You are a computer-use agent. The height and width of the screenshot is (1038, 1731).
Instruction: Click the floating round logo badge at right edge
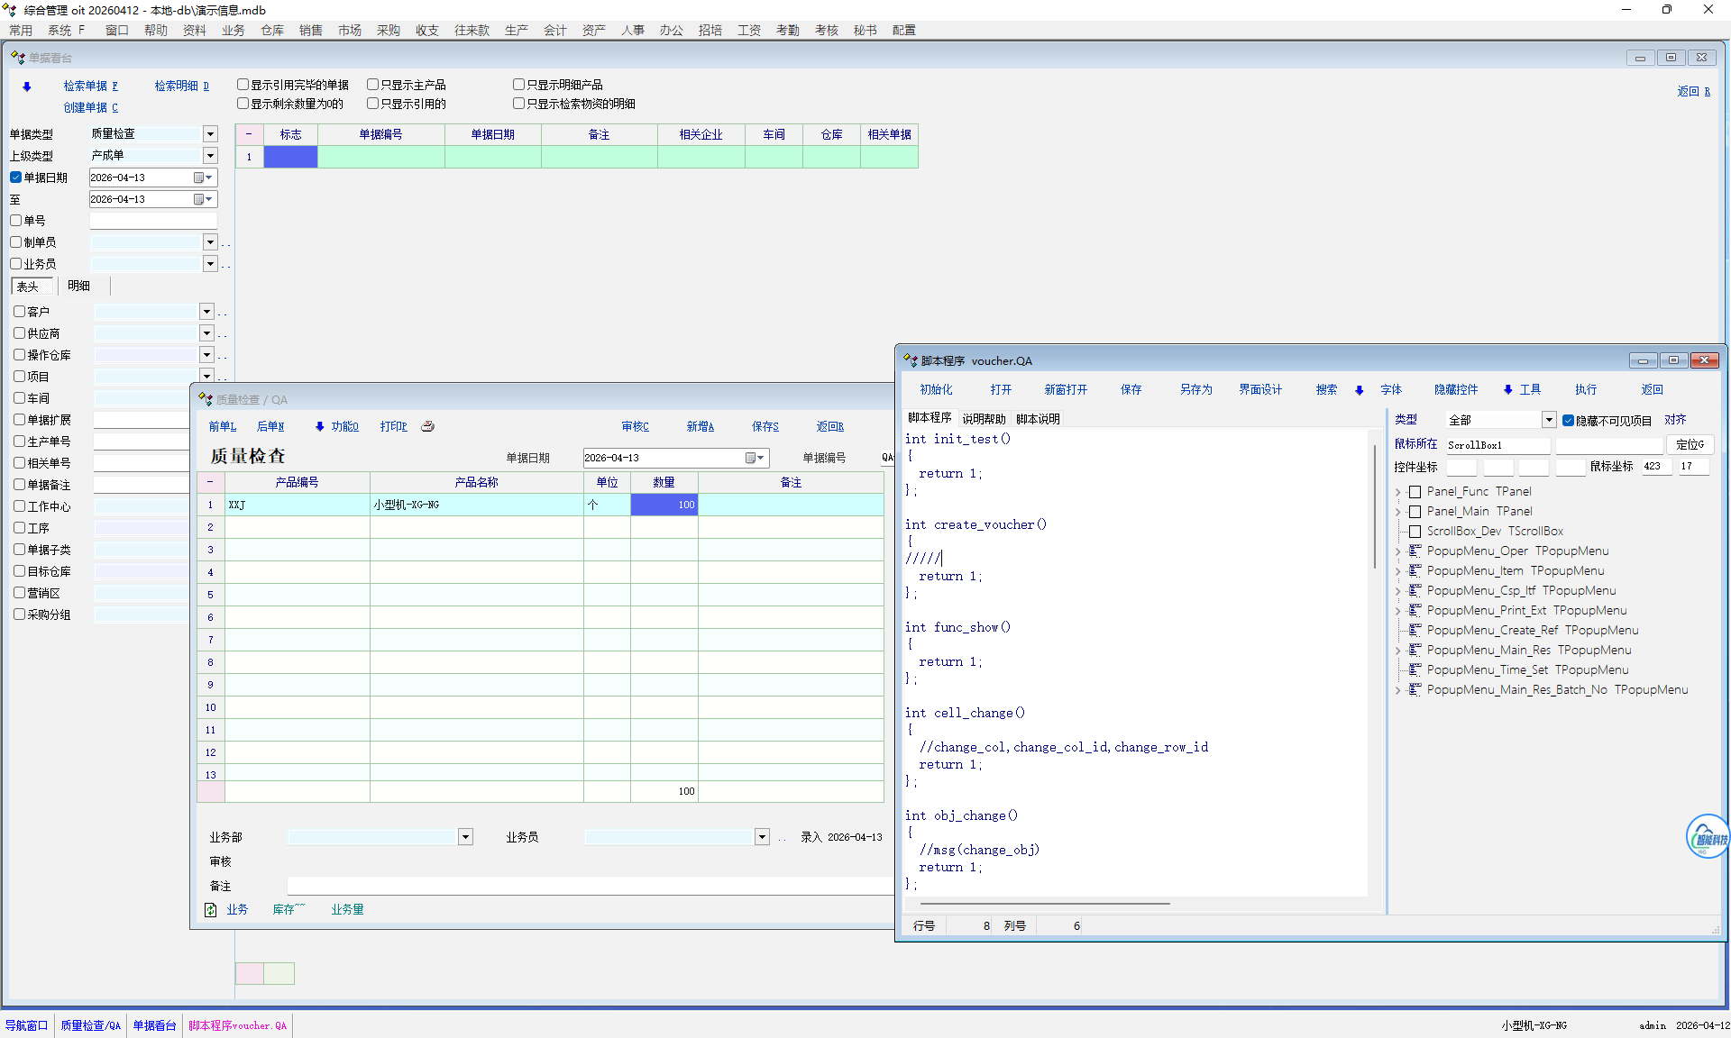click(x=1707, y=837)
